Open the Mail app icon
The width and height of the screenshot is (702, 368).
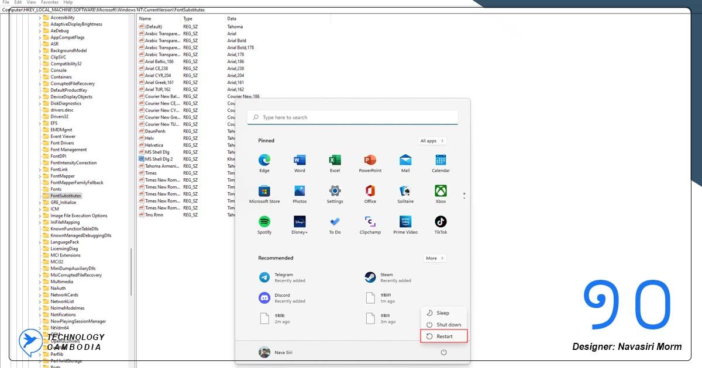[x=405, y=160]
